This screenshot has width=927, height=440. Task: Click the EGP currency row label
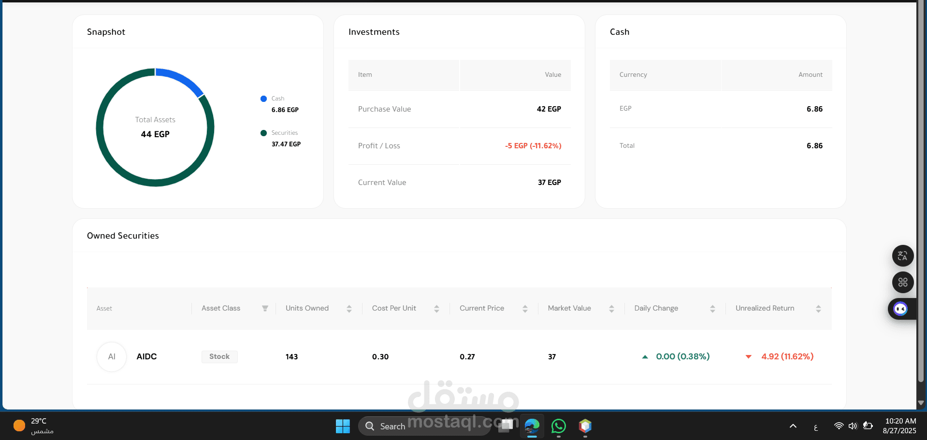point(625,109)
